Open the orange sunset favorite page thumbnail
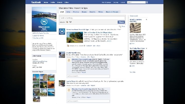Image resolution: width=185 pixels, height=104 pixels. pyautogui.click(x=51, y=85)
